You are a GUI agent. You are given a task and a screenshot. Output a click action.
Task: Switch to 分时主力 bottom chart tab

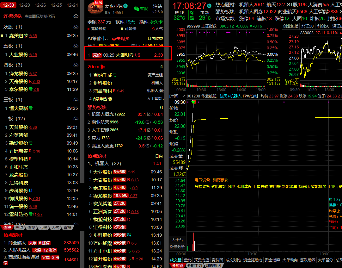click(194, 266)
